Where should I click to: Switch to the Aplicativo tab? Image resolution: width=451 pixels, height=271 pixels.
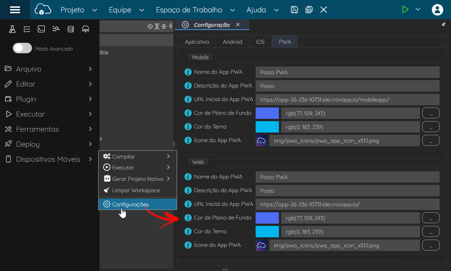pyautogui.click(x=197, y=42)
